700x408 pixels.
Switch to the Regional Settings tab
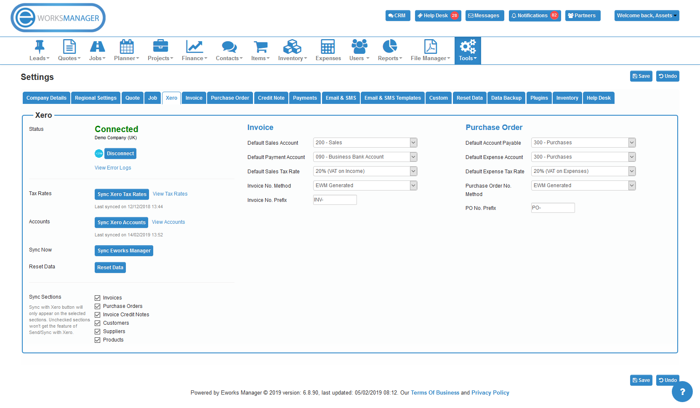96,98
